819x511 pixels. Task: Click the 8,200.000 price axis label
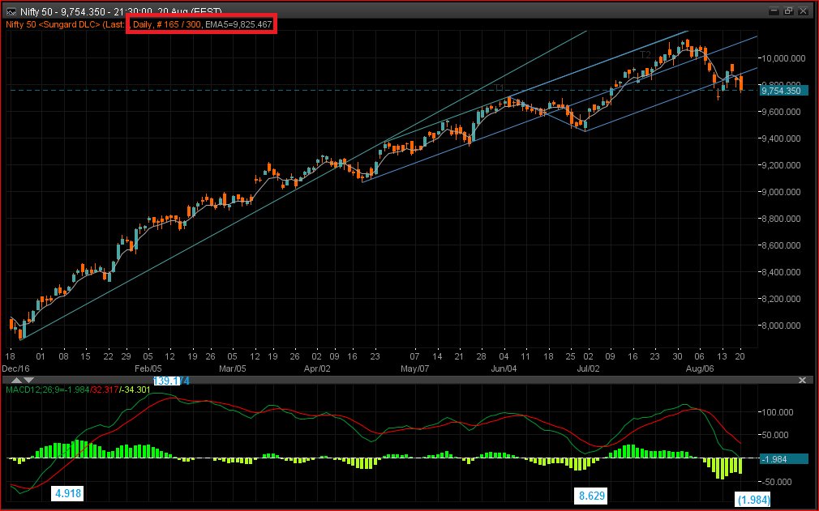coord(782,299)
